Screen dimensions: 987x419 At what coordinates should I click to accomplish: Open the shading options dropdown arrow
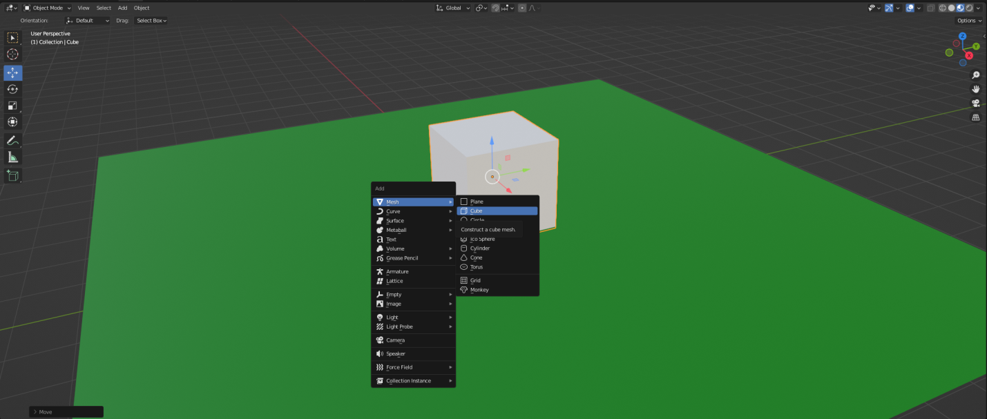pyautogui.click(x=978, y=8)
